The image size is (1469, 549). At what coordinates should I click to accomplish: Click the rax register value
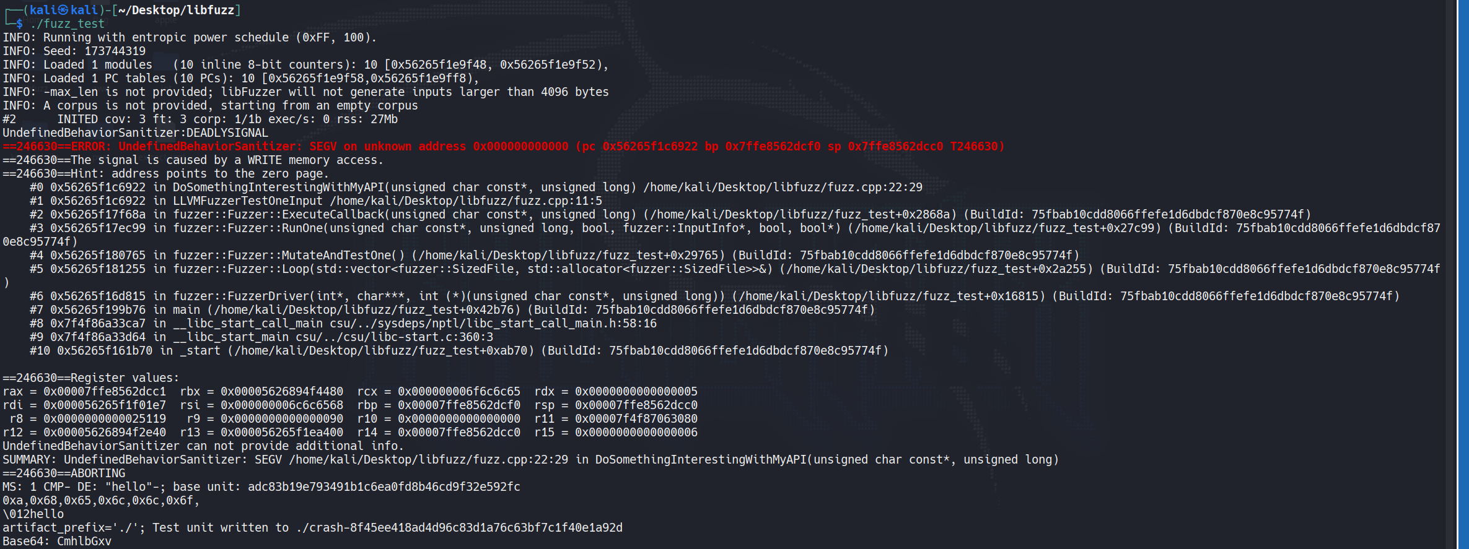(105, 391)
